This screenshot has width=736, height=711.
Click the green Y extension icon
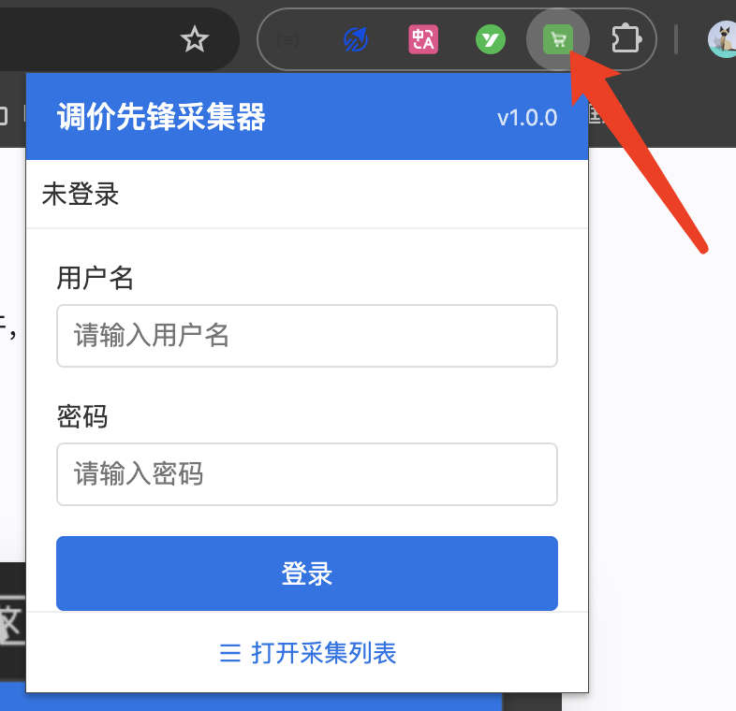pyautogui.click(x=491, y=39)
